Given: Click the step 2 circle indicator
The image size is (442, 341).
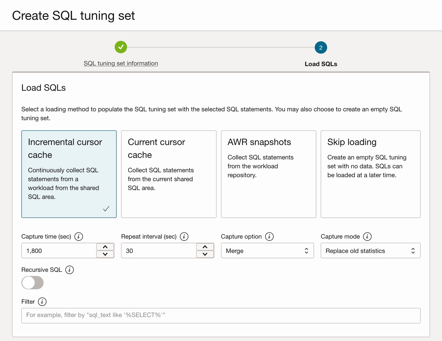Looking at the screenshot, I should coord(321,47).
